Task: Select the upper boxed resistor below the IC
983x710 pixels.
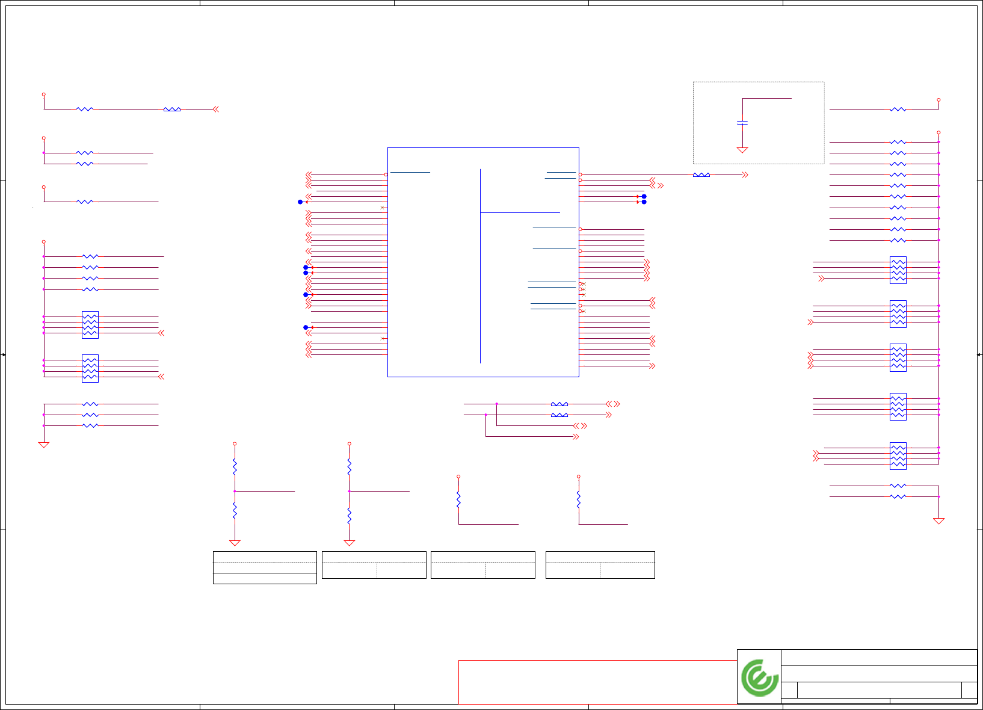Action: click(x=559, y=404)
